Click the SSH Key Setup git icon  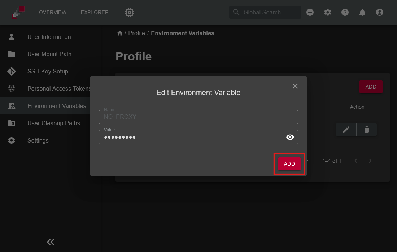pos(12,71)
